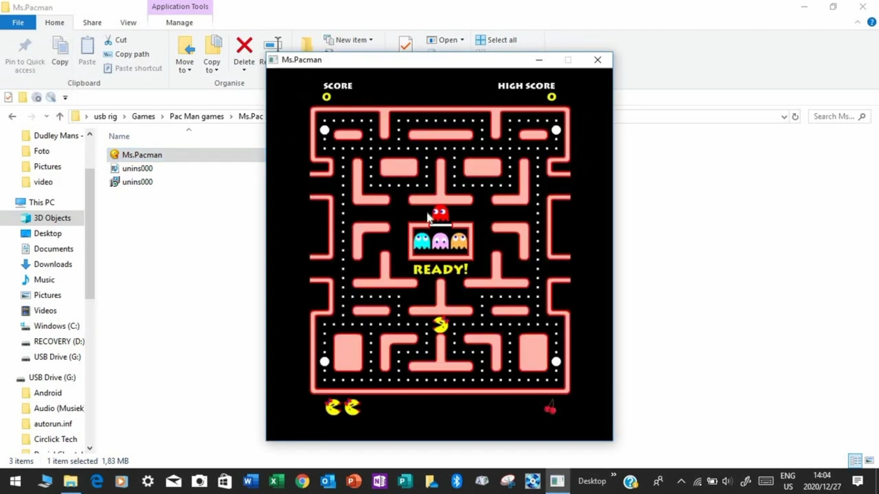Image resolution: width=879 pixels, height=494 pixels.
Task: Click Select all in the ribbon
Action: (496, 40)
